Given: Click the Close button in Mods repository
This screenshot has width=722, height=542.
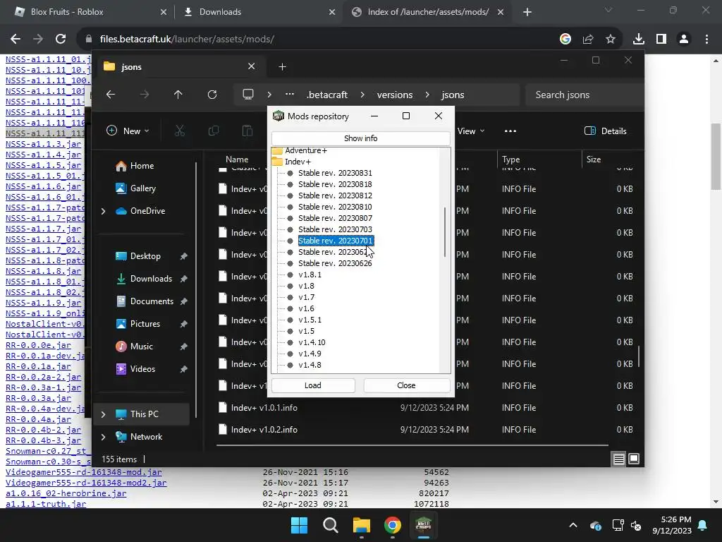Looking at the screenshot, I should tap(406, 385).
